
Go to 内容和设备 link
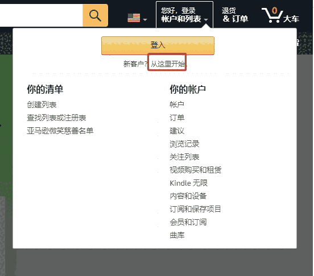188,196
